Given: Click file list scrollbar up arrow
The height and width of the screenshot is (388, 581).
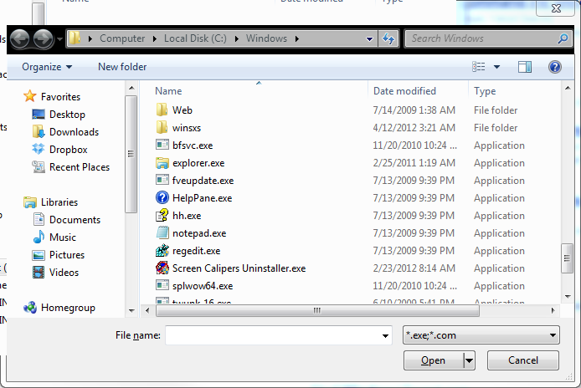Looking at the screenshot, I should click(568, 88).
